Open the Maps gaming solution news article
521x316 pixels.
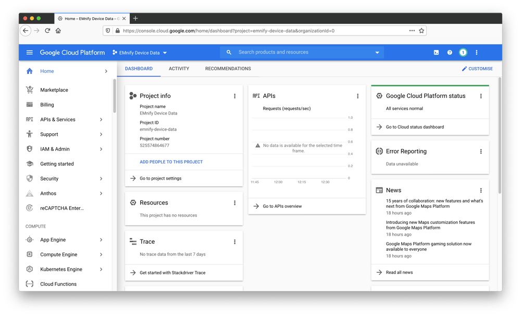(x=429, y=247)
